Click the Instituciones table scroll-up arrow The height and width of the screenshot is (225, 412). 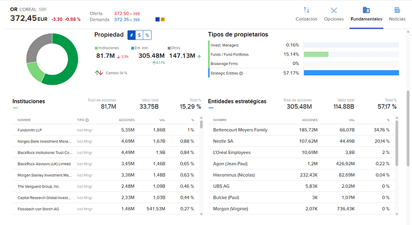coord(201,118)
